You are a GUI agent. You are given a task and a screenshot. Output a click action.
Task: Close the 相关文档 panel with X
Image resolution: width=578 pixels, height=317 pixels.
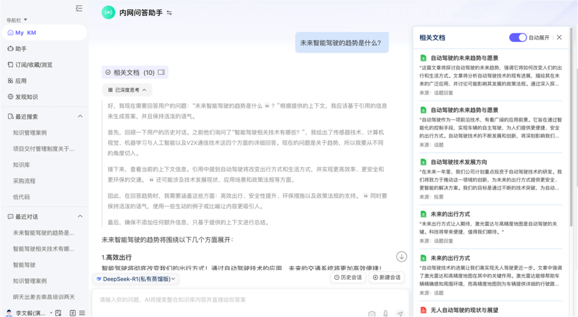pos(559,38)
